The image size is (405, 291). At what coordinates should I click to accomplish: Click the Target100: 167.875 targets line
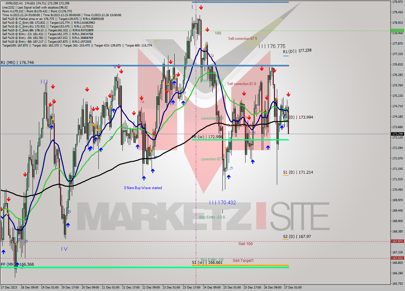[x=77, y=45]
